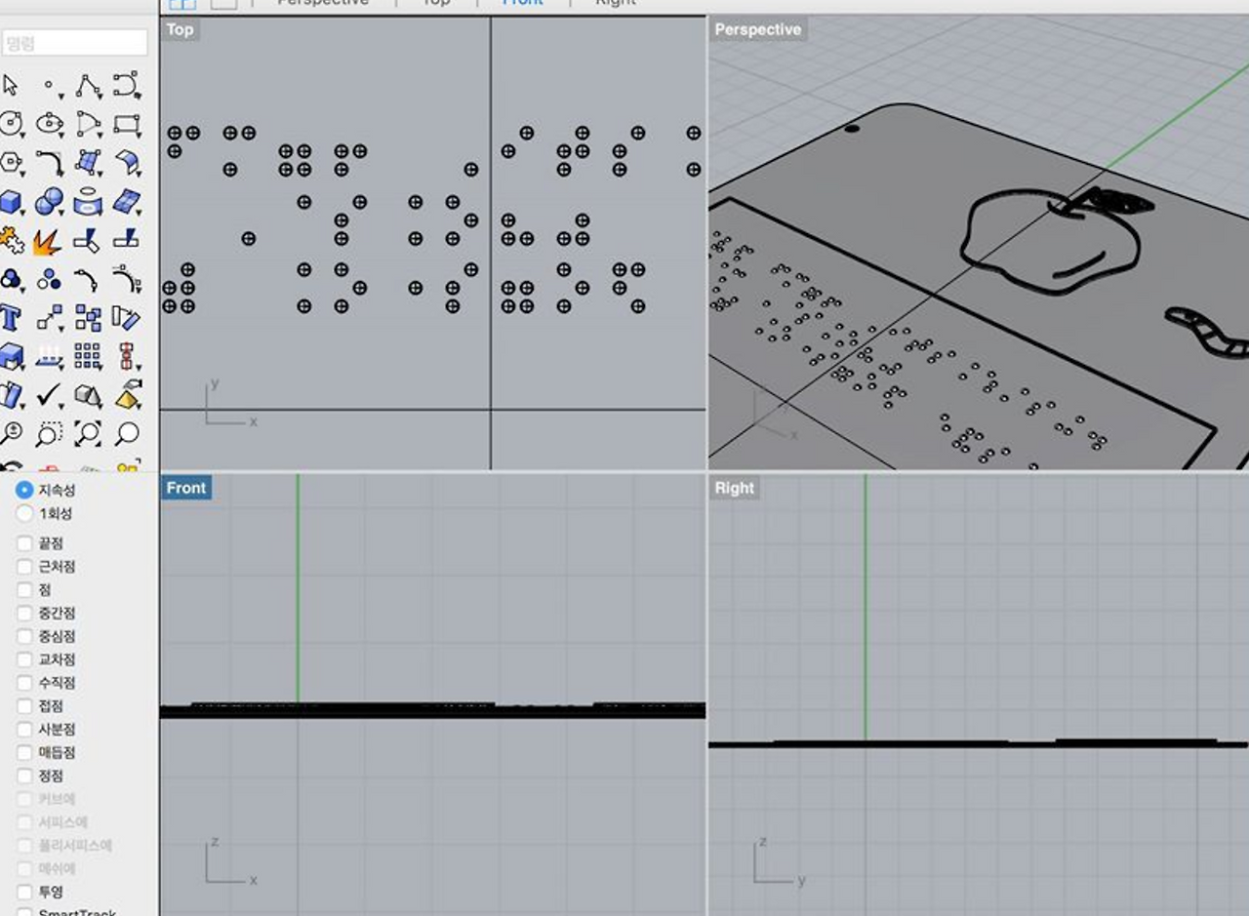
Task: Click the blue solid block tools icon
Action: point(11,356)
